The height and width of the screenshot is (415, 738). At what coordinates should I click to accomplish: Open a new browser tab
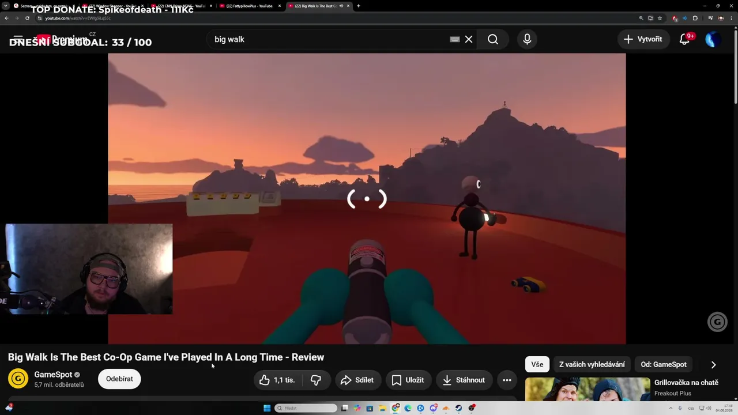[359, 6]
